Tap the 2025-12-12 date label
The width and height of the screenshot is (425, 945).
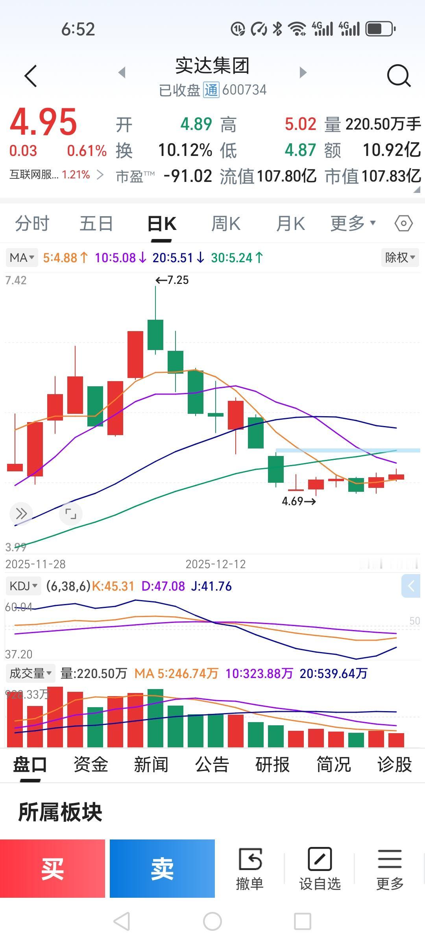point(216,564)
